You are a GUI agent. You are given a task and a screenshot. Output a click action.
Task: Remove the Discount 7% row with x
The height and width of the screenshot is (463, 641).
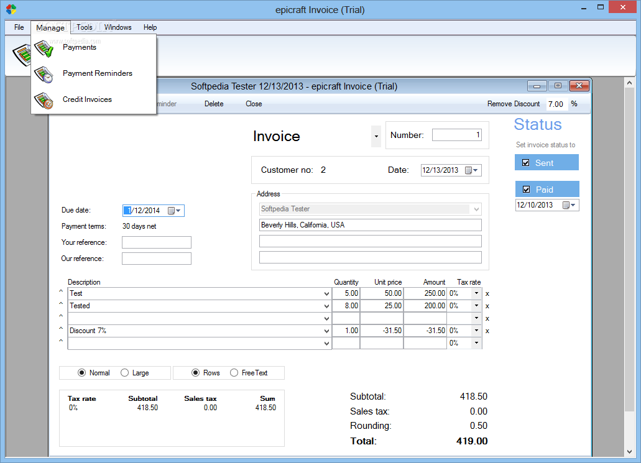[487, 331]
